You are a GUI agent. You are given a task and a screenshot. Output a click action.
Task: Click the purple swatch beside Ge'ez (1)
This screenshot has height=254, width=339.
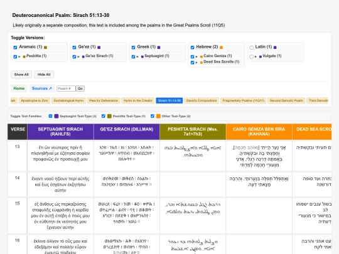99,47
